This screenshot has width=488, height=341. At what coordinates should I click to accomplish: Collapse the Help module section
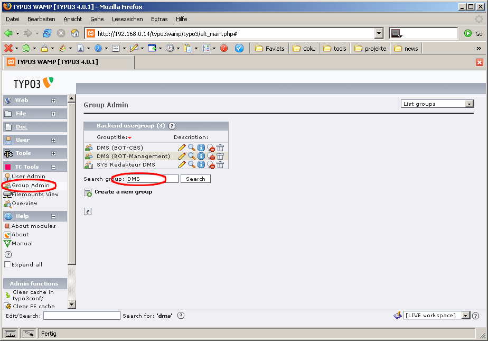point(53,216)
